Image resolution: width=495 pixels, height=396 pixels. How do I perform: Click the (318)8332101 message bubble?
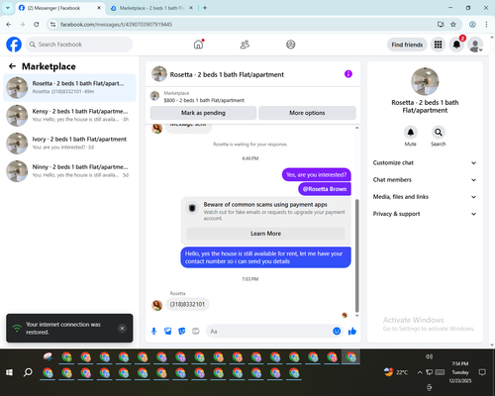pyautogui.click(x=187, y=304)
